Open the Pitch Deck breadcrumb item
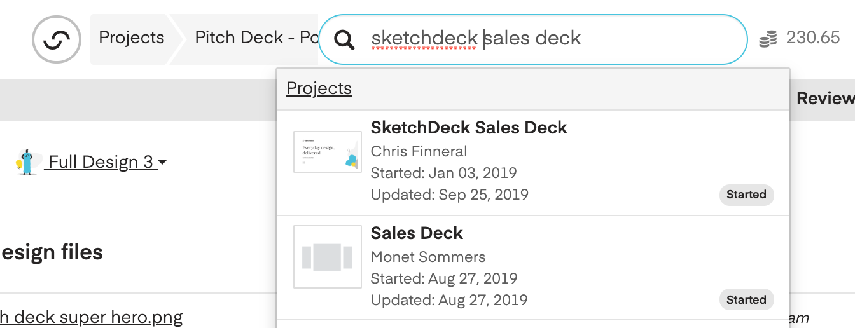This screenshot has height=328, width=855. click(256, 38)
